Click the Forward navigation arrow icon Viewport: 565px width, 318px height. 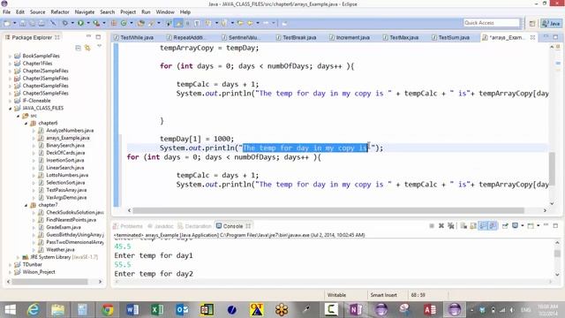pyautogui.click(x=266, y=23)
